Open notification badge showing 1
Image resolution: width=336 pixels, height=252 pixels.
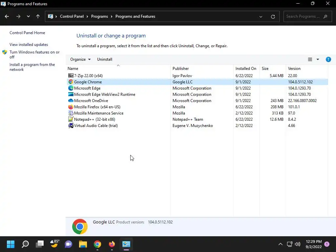(327, 244)
